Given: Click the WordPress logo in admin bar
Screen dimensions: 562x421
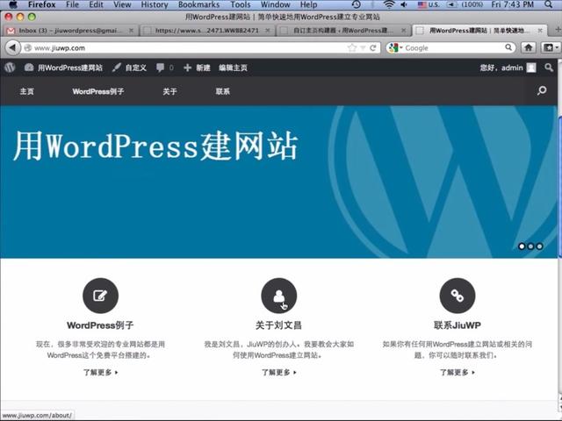Looking at the screenshot, I should tap(10, 68).
